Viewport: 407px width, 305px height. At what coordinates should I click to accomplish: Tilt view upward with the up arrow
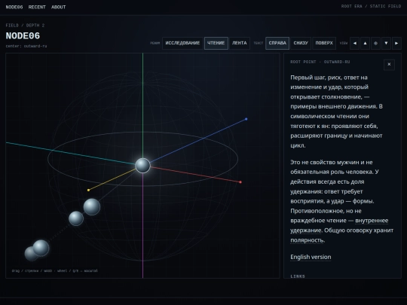(x=365, y=44)
